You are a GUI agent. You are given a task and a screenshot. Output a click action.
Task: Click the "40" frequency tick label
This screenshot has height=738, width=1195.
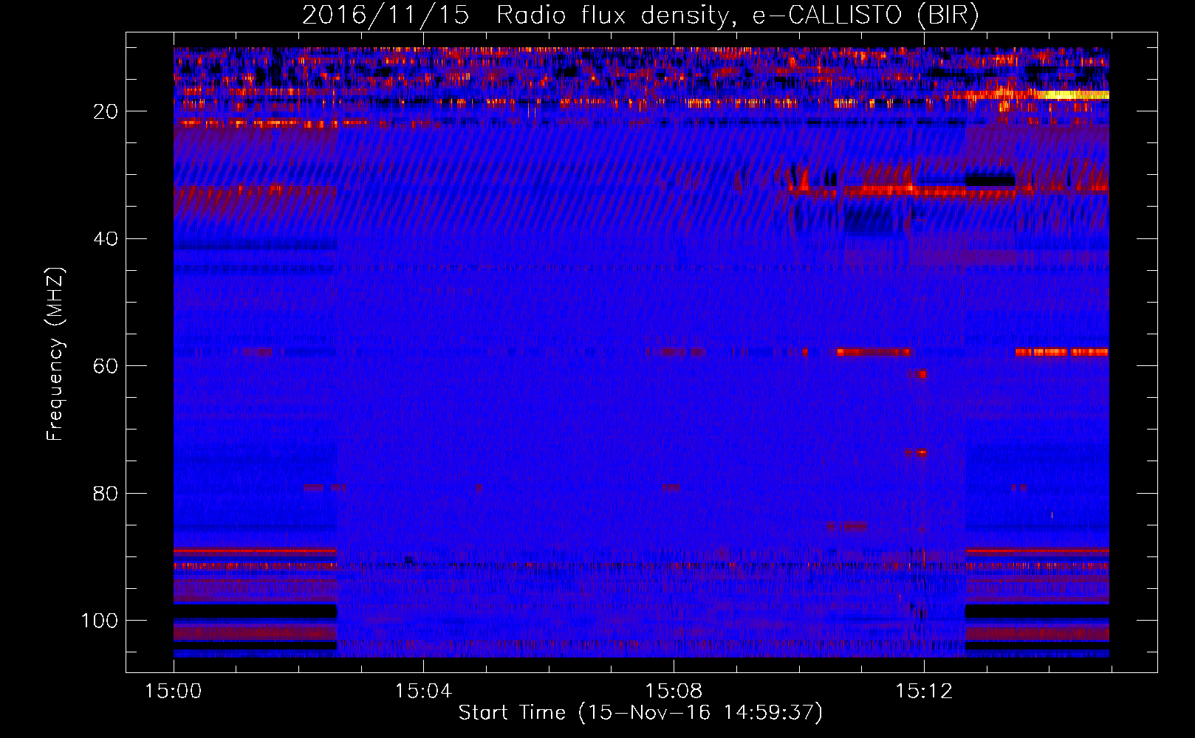pos(106,239)
